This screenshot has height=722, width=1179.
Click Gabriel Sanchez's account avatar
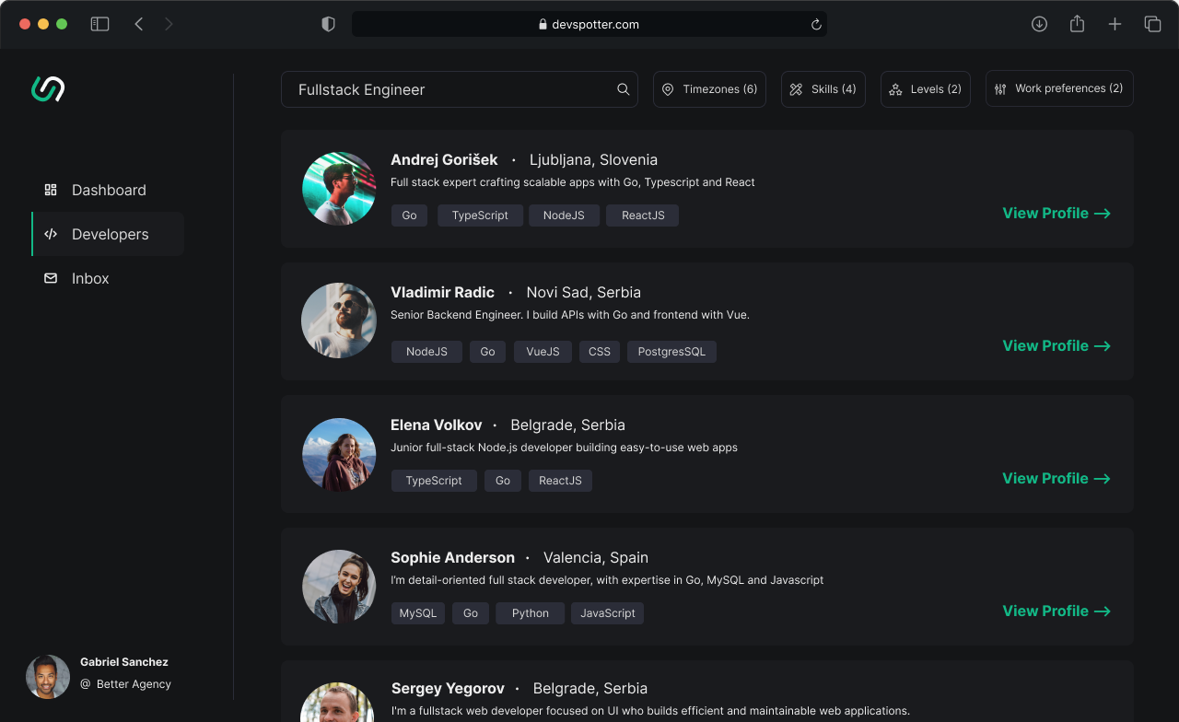[x=48, y=677]
